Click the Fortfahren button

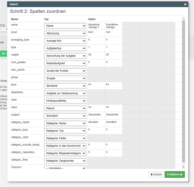point(175,174)
